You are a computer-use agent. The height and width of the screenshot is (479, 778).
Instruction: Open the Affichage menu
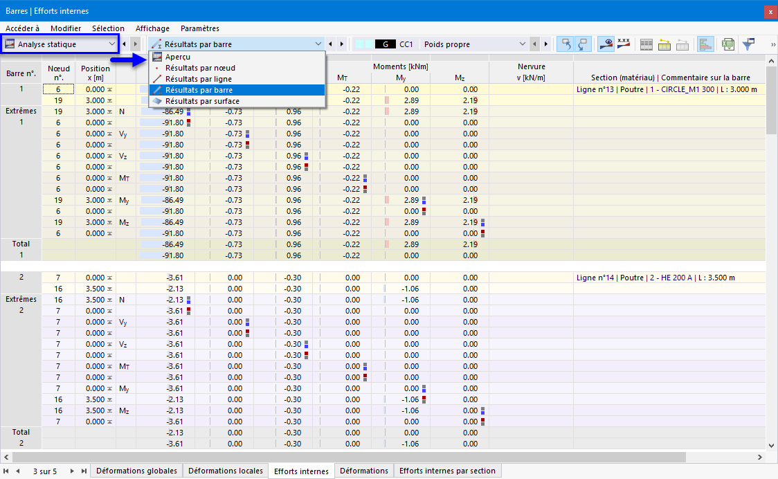(152, 28)
